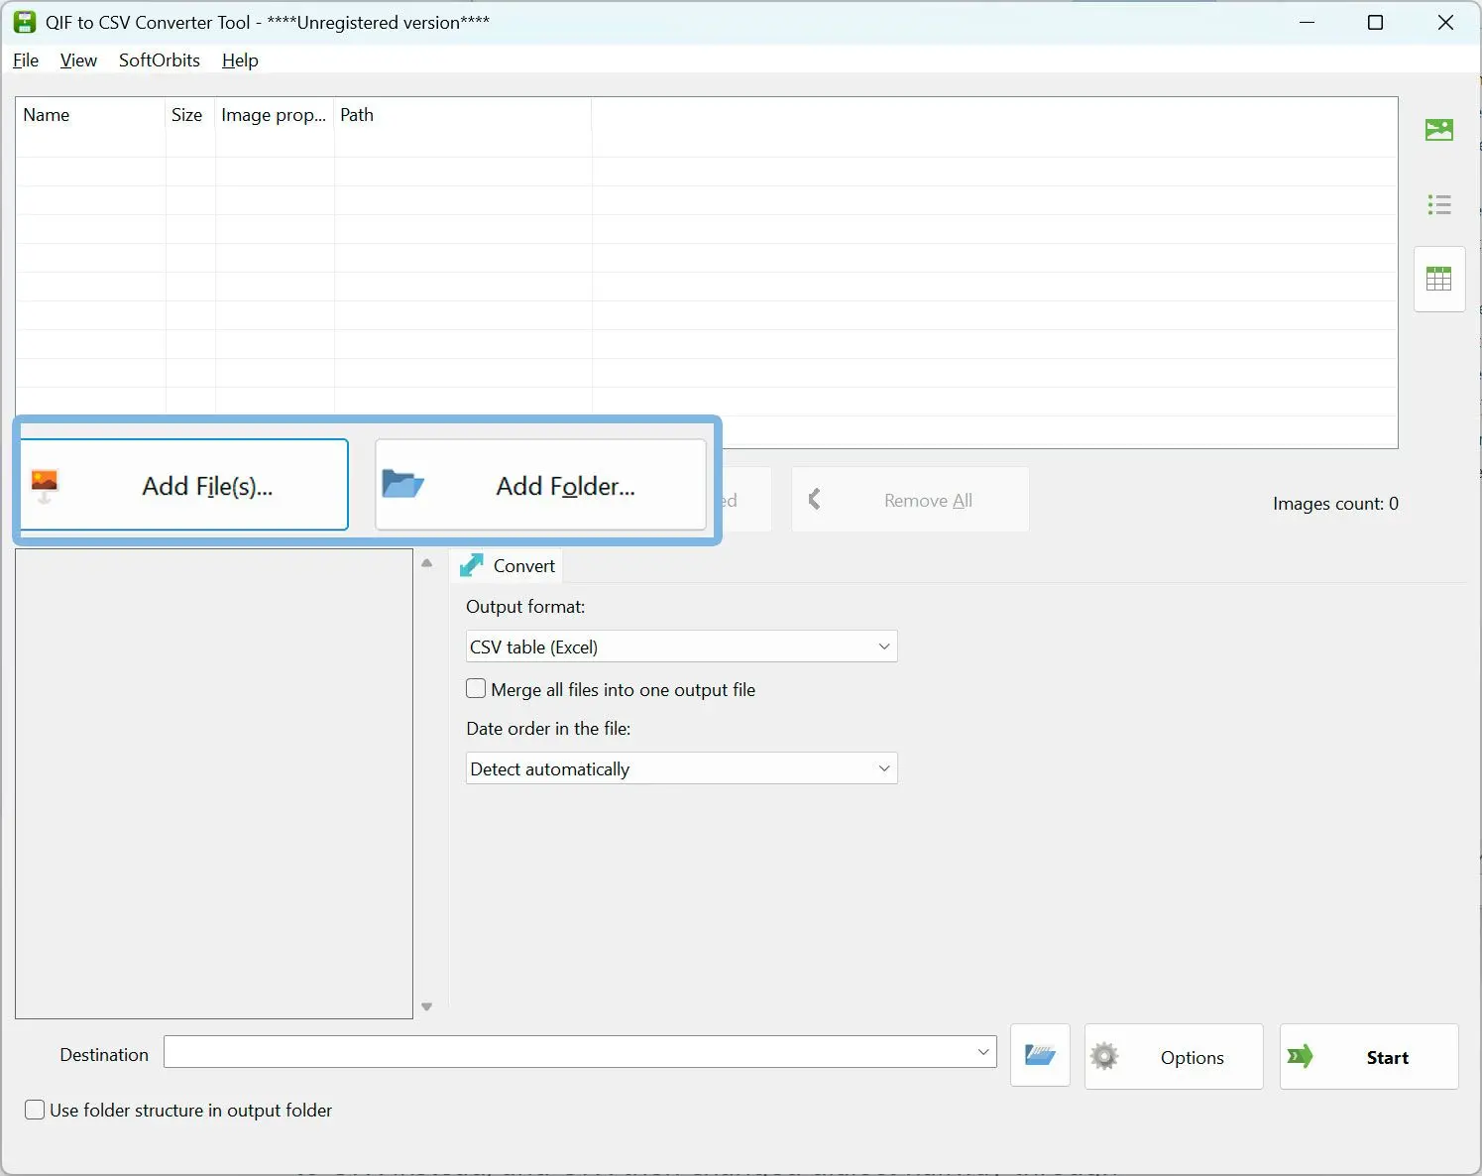Image resolution: width=1482 pixels, height=1176 pixels.
Task: Sort by the Name column header
Action: pos(90,115)
